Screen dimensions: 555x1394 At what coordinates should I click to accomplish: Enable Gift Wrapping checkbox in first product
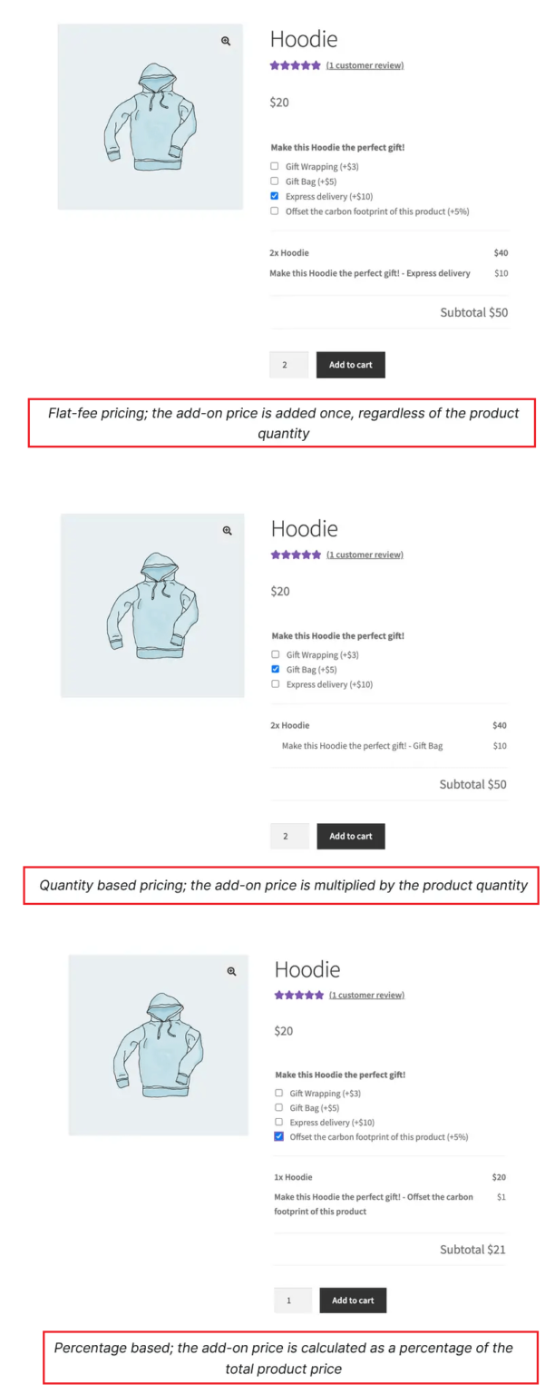click(x=275, y=166)
